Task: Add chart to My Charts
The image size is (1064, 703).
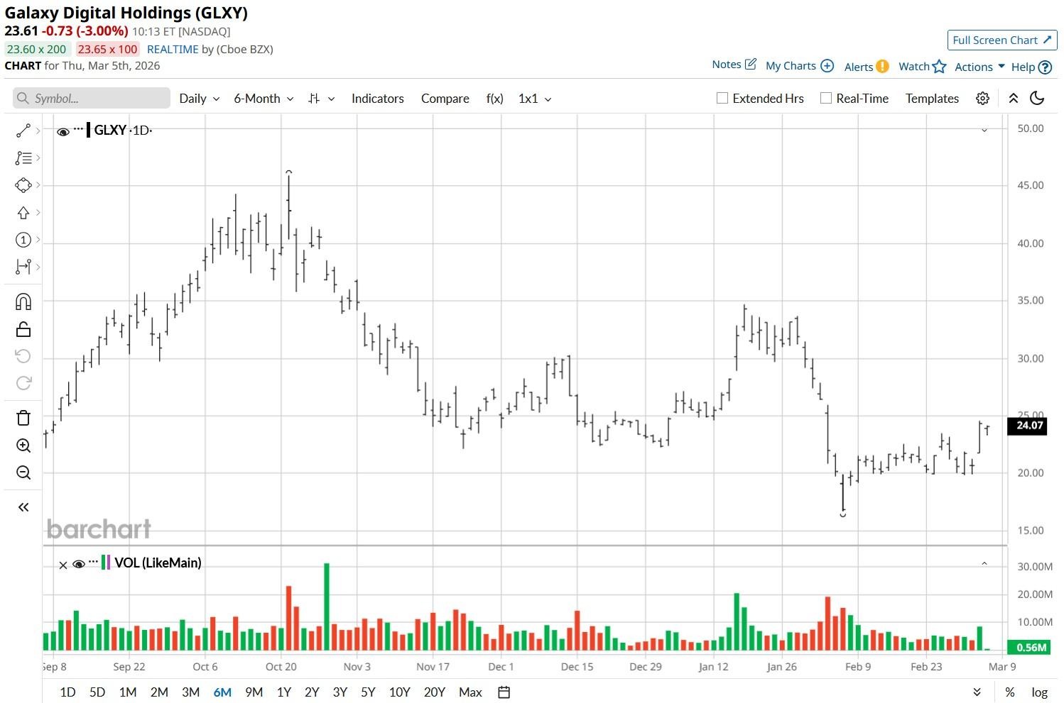Action: (827, 66)
